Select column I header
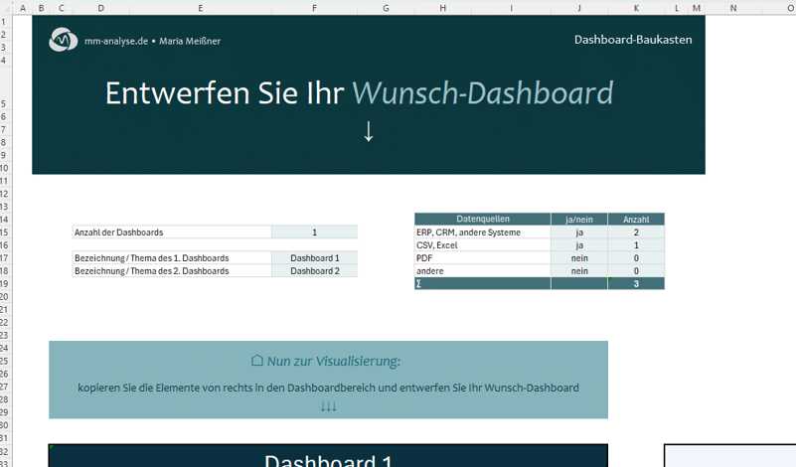The width and height of the screenshot is (796, 467). point(511,8)
